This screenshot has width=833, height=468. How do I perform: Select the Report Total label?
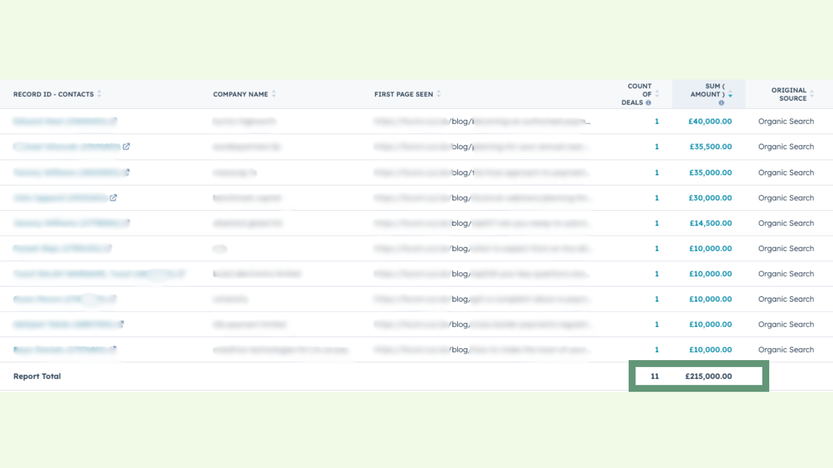pyautogui.click(x=37, y=376)
